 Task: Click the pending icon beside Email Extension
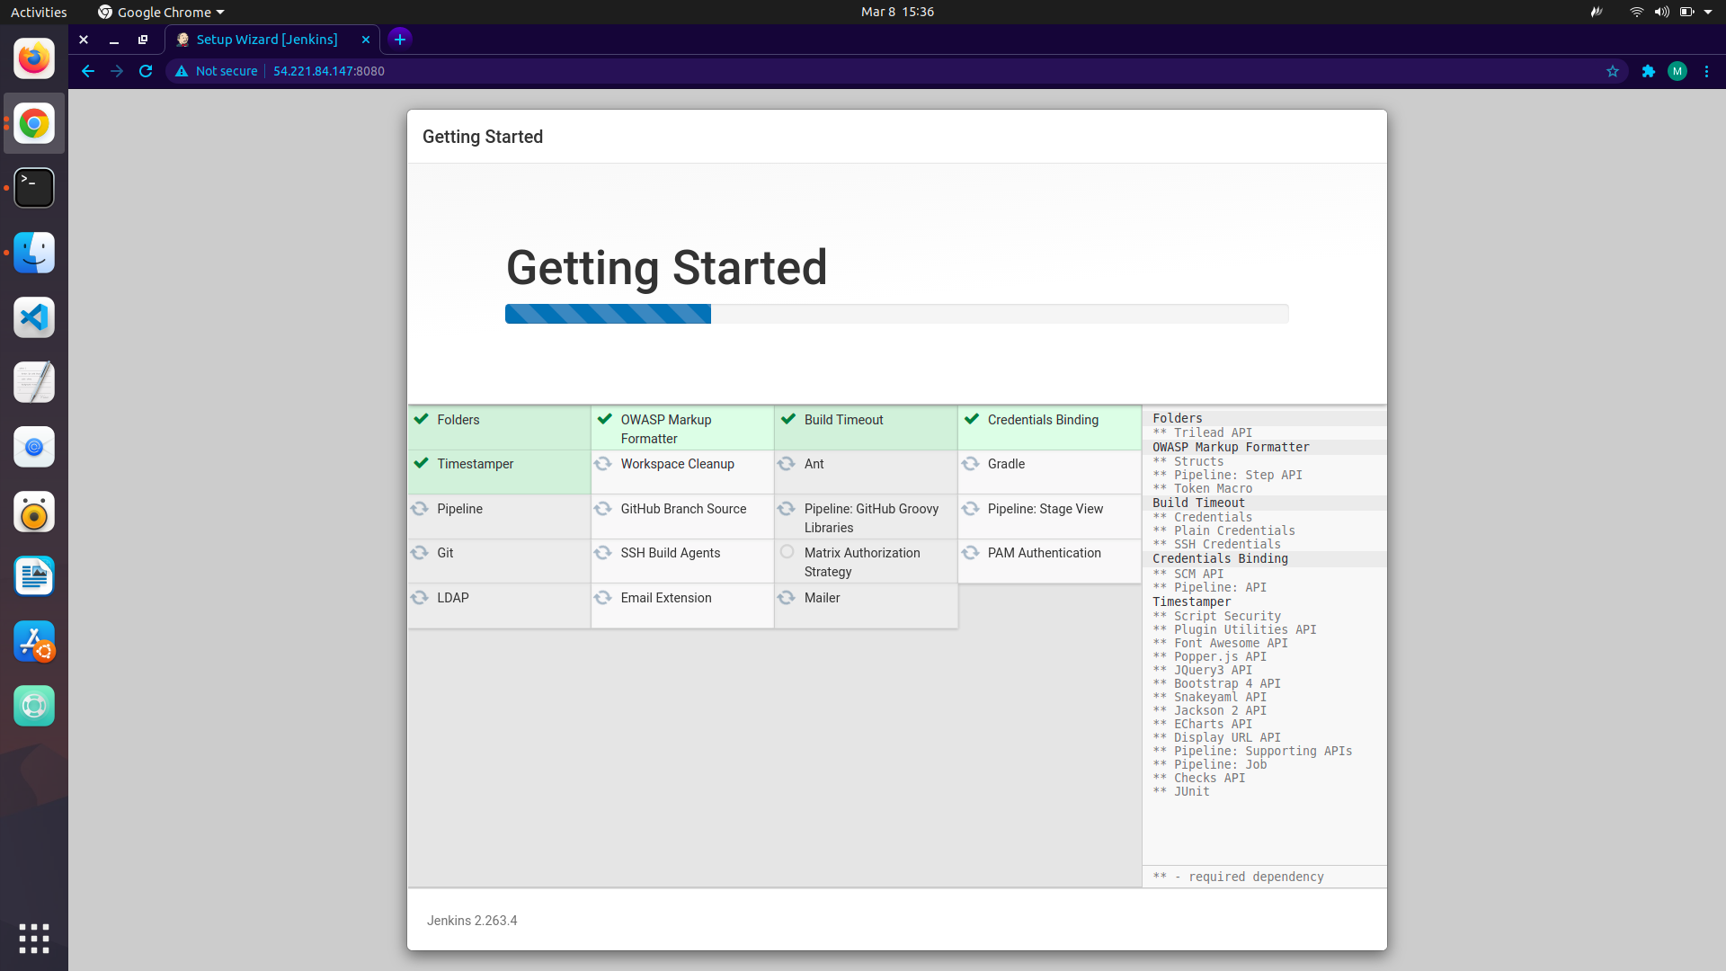pyautogui.click(x=603, y=597)
